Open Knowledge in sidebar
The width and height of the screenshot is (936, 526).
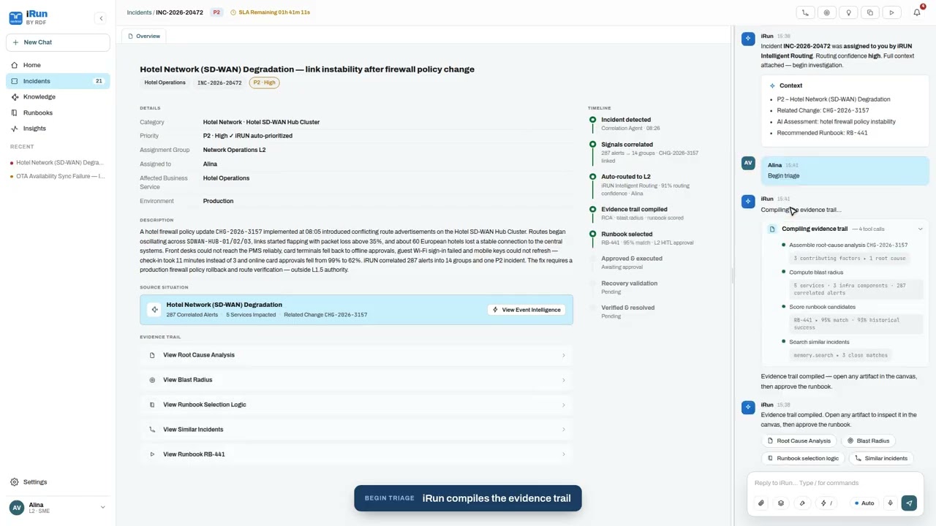point(58,96)
